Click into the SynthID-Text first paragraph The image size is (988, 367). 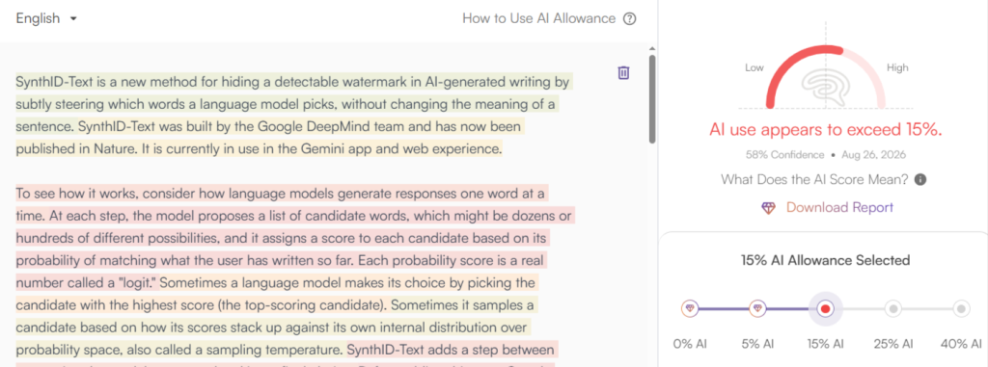click(294, 116)
